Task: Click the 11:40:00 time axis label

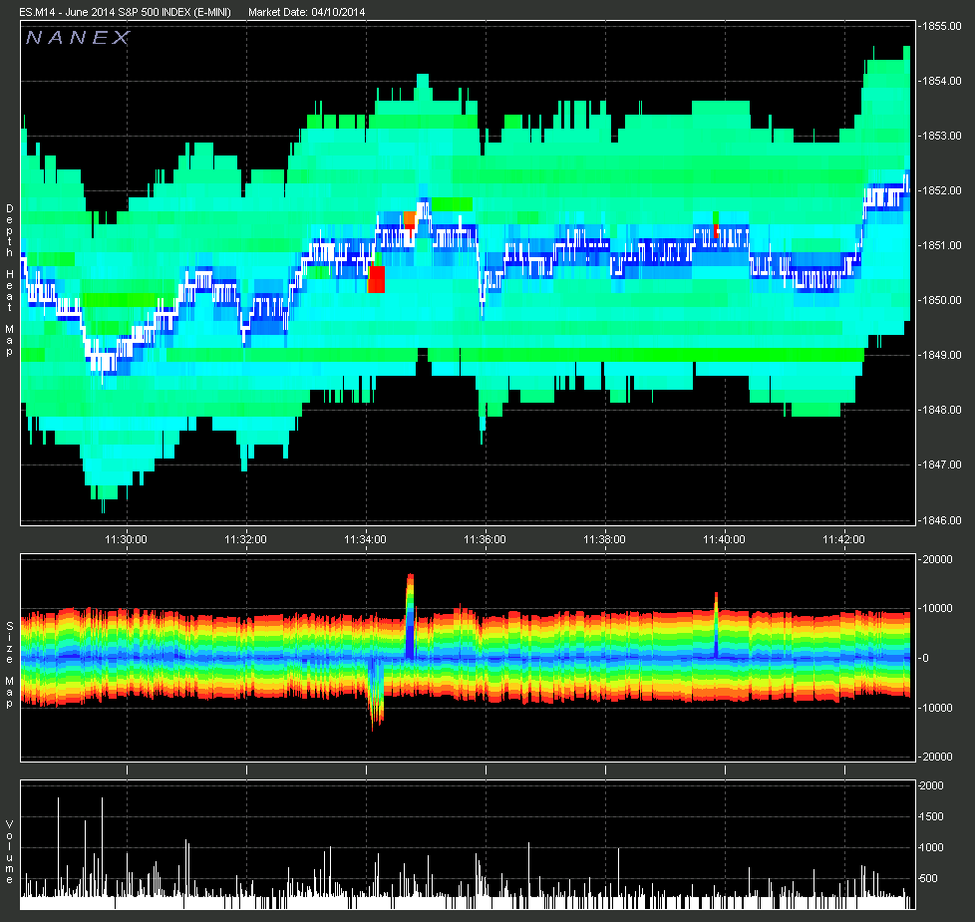Action: [725, 539]
